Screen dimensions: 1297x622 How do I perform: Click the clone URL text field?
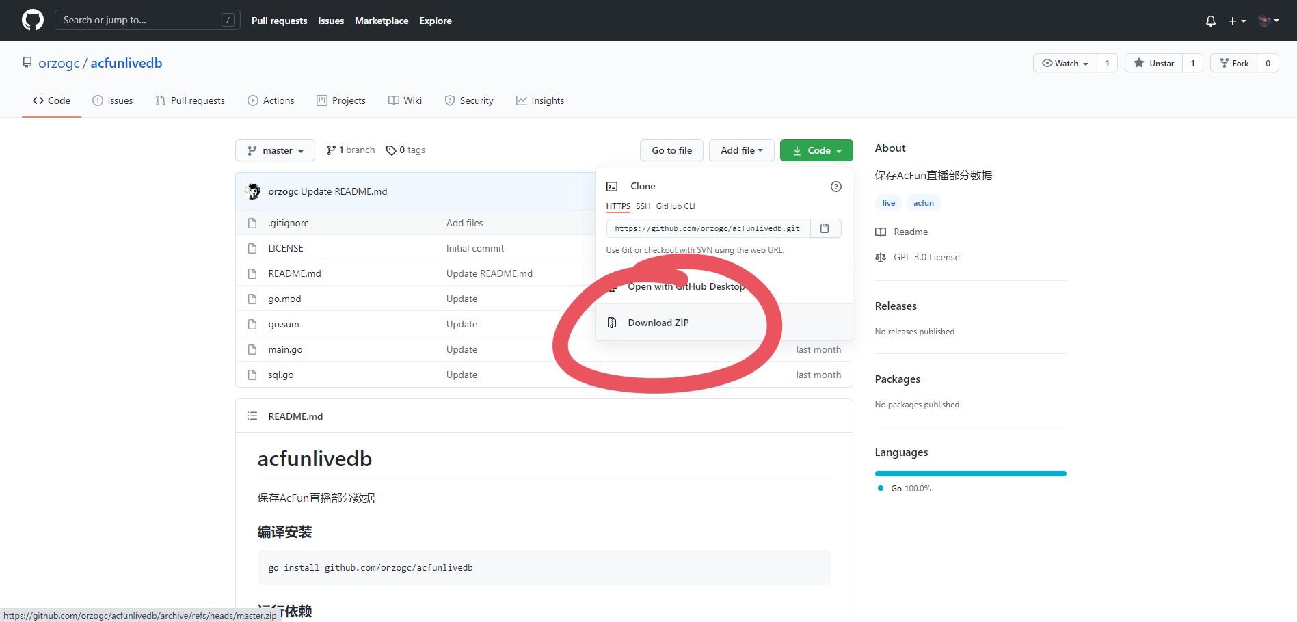pyautogui.click(x=708, y=228)
